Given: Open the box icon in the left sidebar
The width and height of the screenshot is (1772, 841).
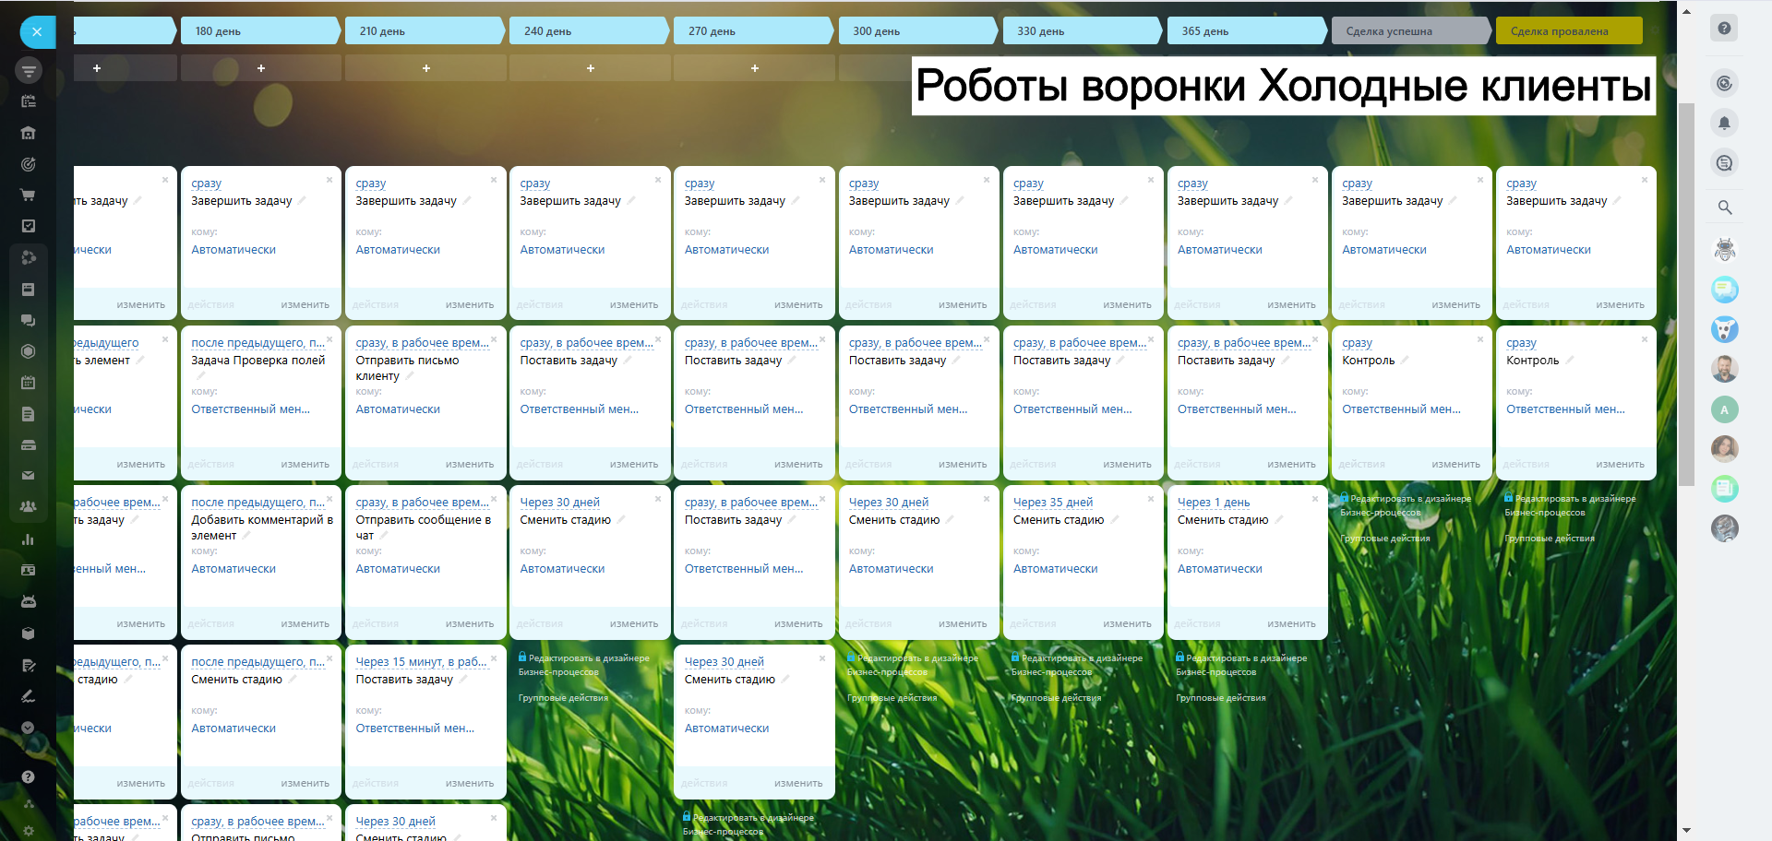Looking at the screenshot, I should [x=29, y=634].
